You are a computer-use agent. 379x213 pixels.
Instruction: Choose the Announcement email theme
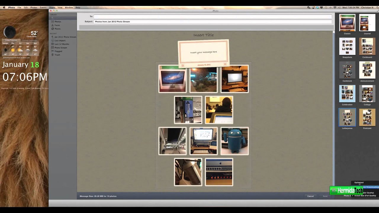(367, 70)
